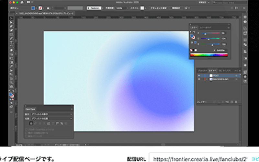259x162 pixels.
Task: Open the Color panel options menu
Action: click(x=229, y=28)
